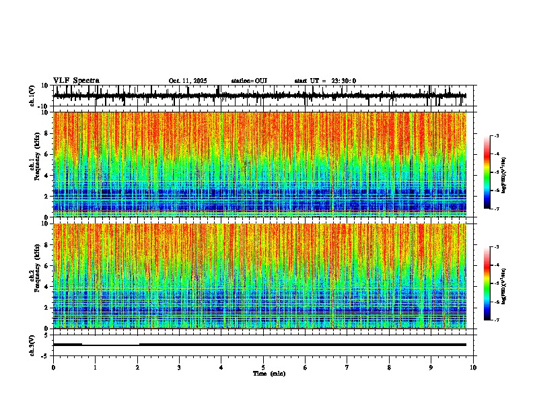Click the ch.2 spectrogram "4" kHz tick label
The image size is (533, 412).
coord(46,287)
